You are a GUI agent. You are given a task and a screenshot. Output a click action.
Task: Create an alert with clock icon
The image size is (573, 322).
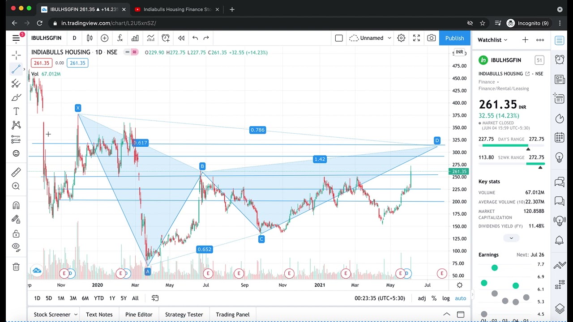pos(166,38)
